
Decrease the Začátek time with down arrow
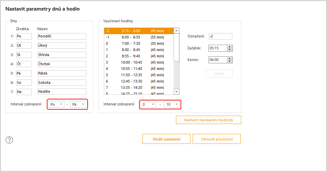[x=229, y=50]
